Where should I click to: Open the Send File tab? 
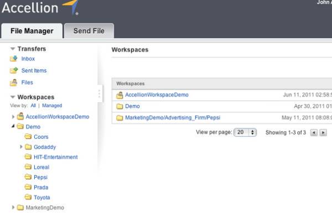coord(89,31)
